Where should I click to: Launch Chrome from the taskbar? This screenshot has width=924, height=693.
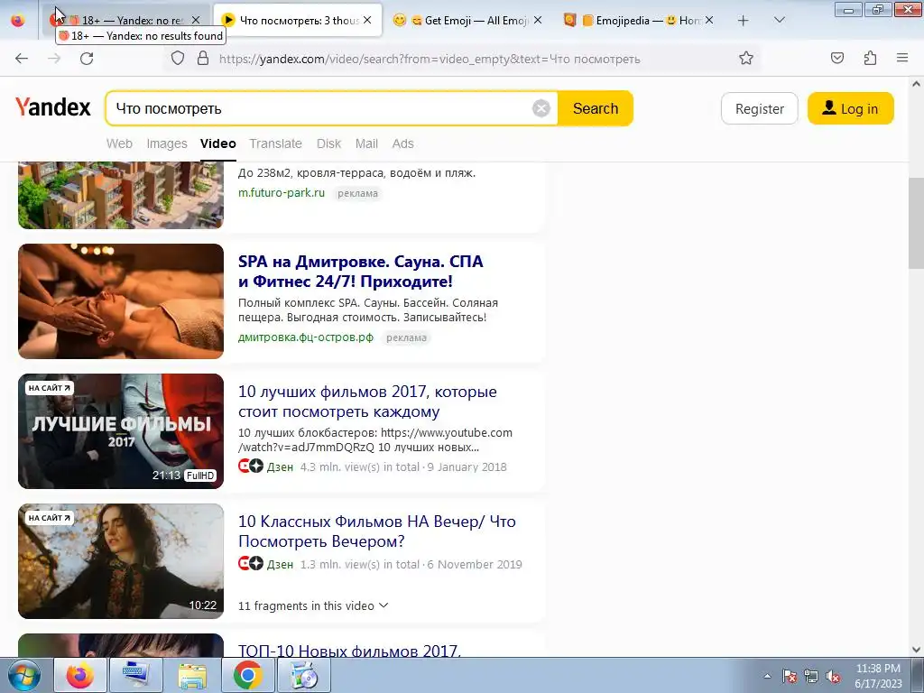coord(248,675)
